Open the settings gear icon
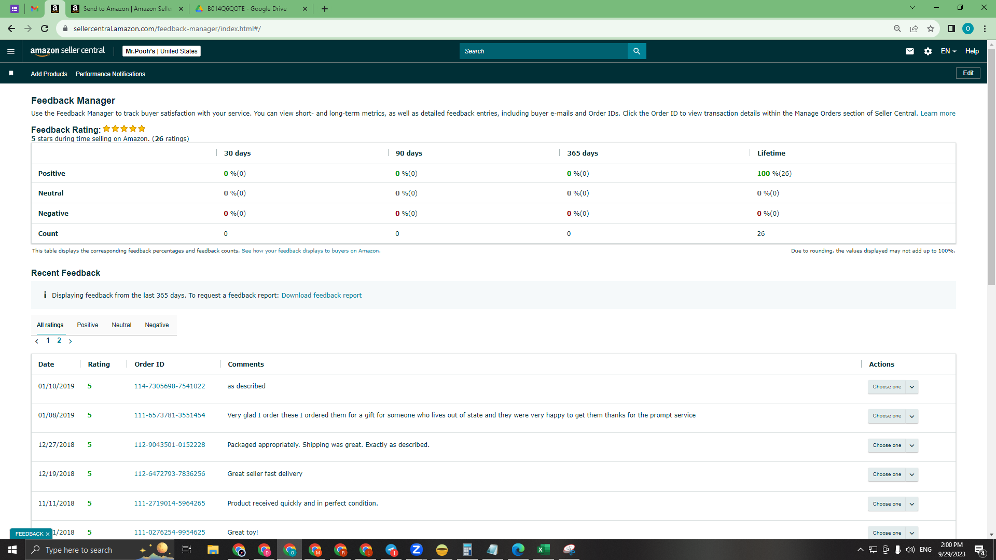The width and height of the screenshot is (996, 560). (x=928, y=51)
